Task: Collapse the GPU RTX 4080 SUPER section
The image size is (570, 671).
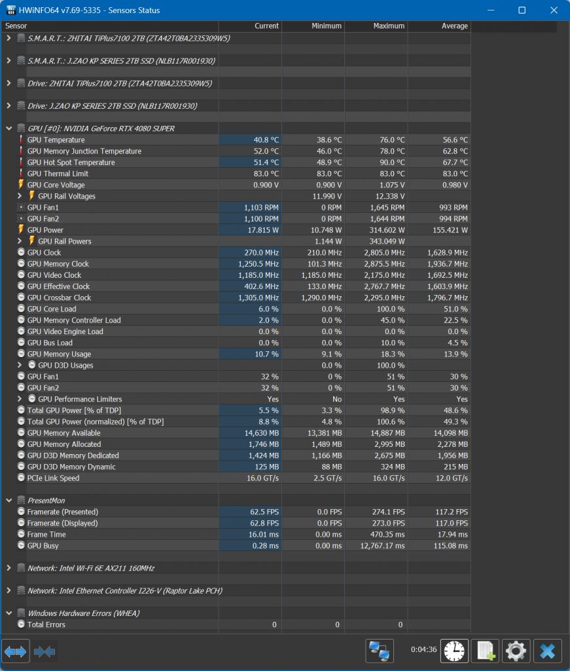Action: point(9,128)
